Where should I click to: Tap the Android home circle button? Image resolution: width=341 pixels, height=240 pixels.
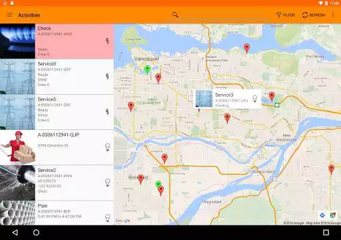[36, 233]
